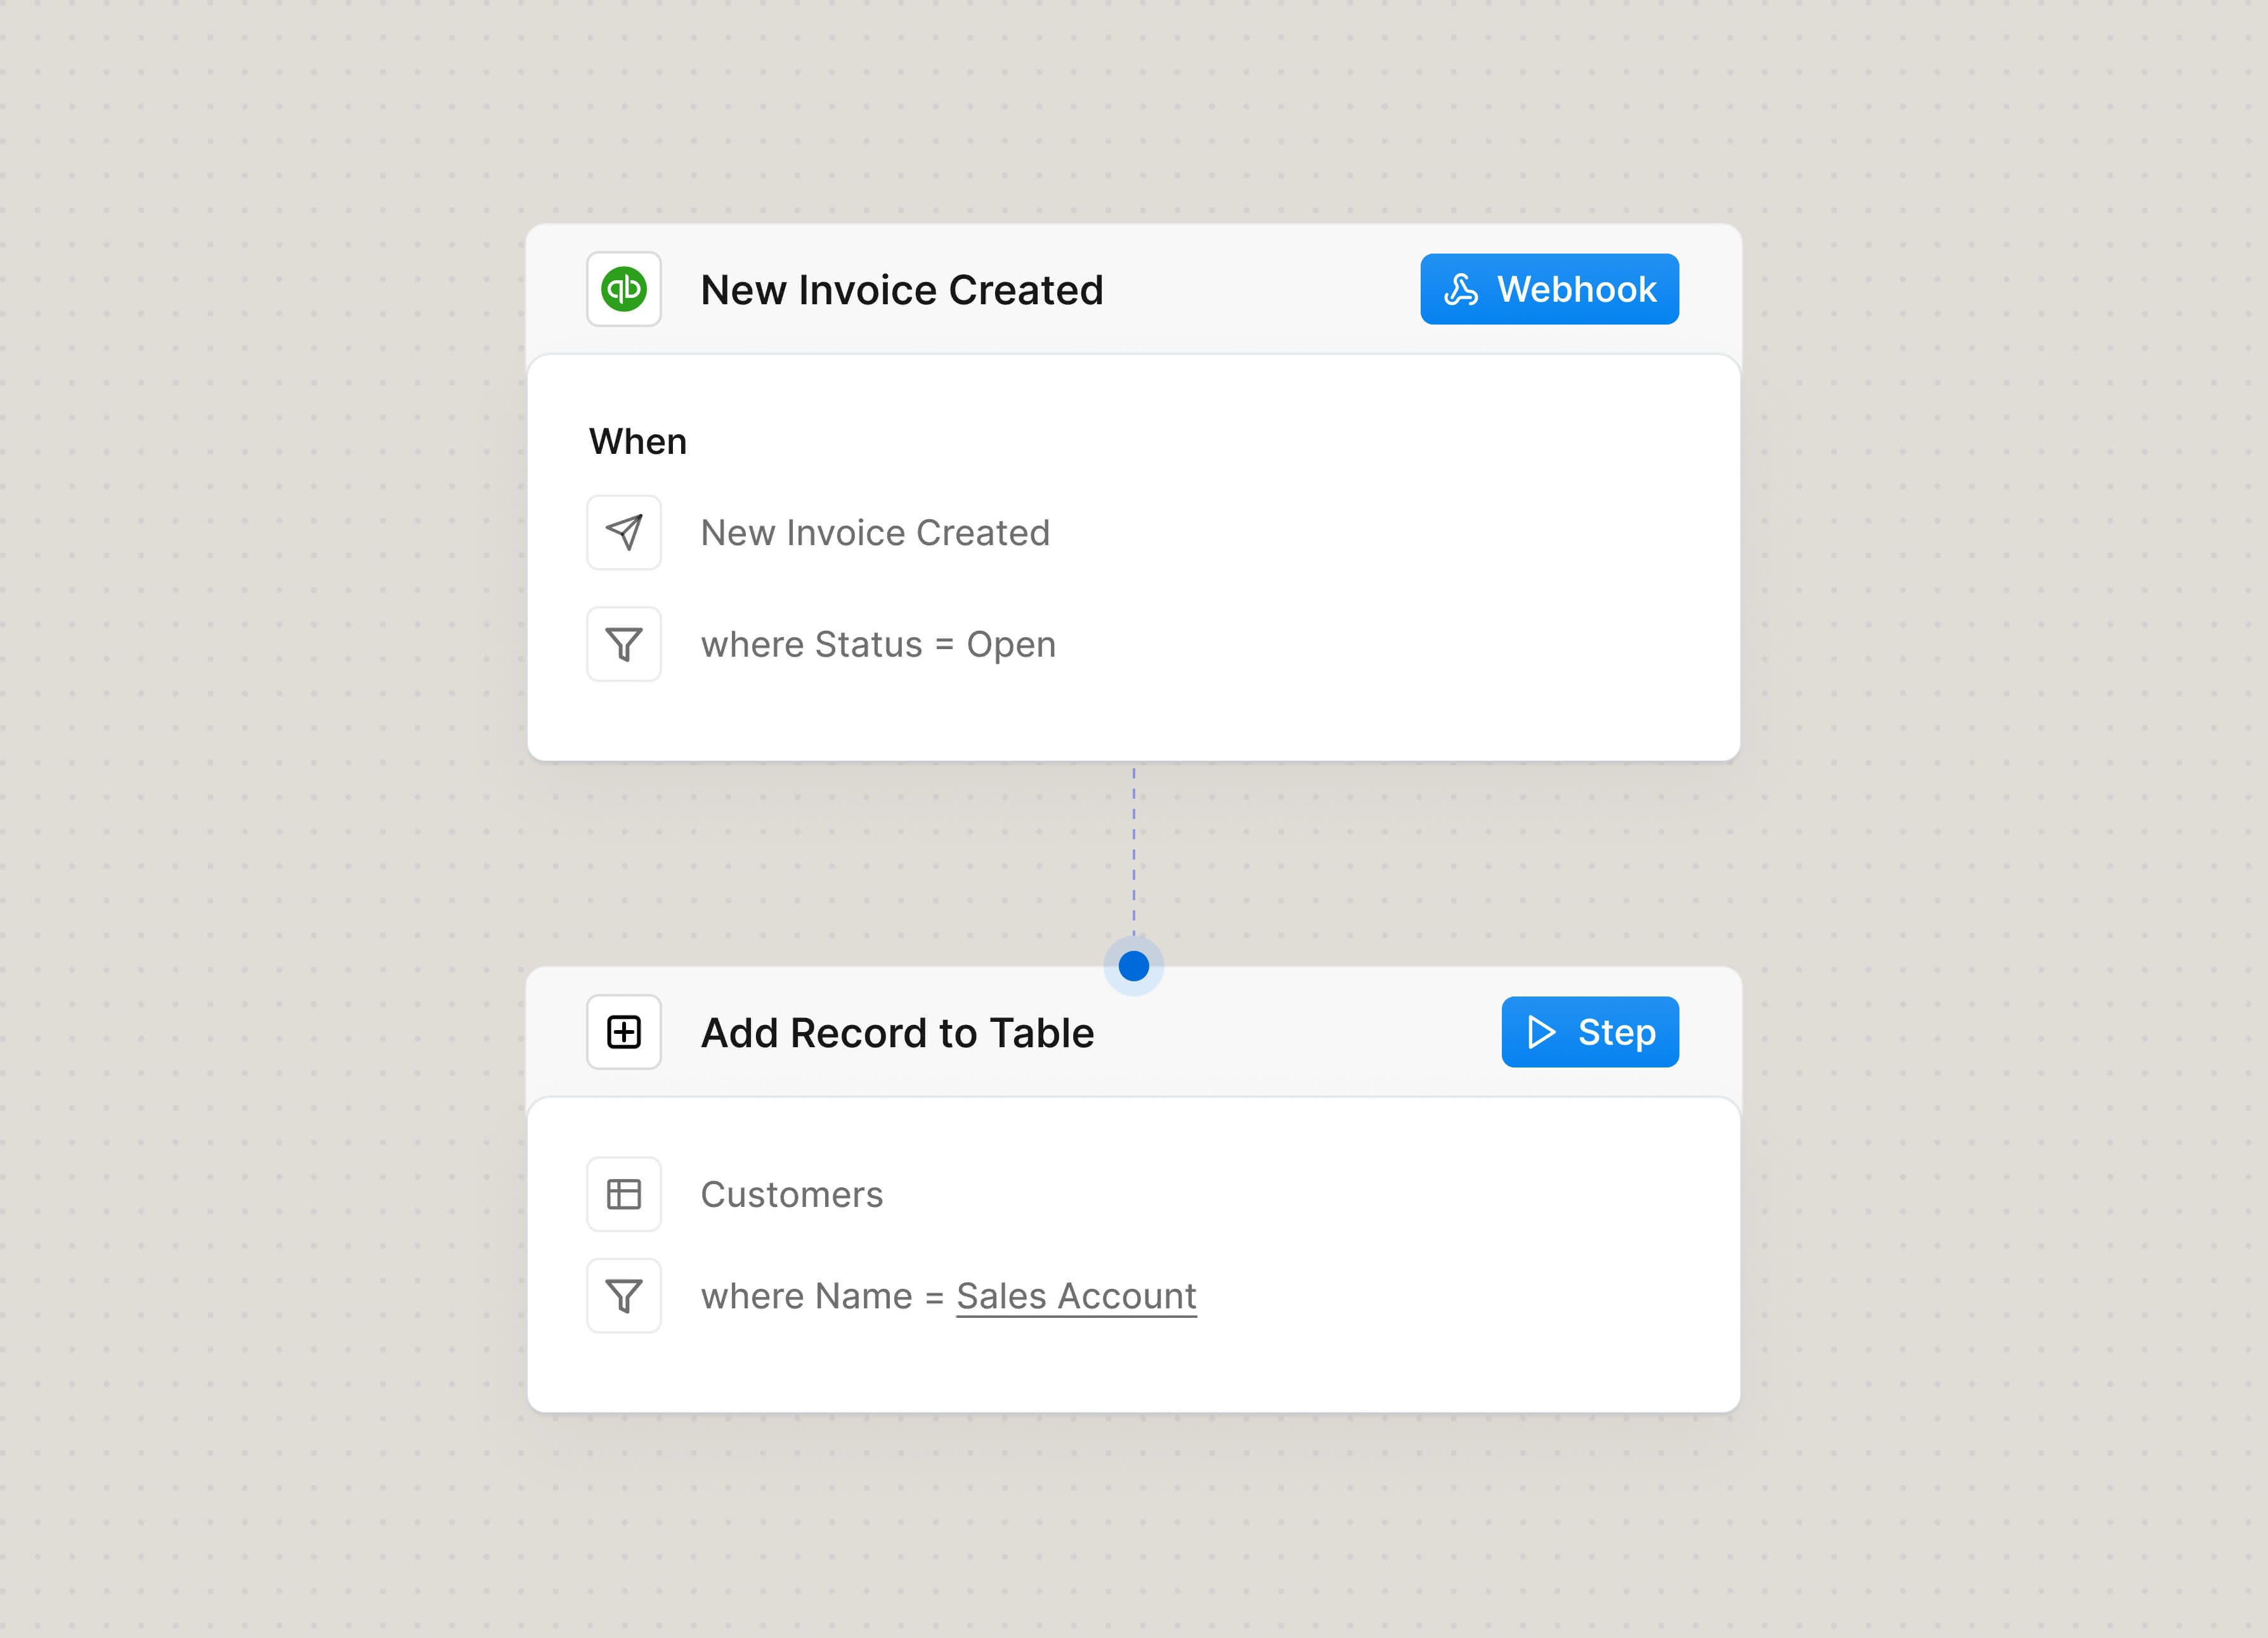Select the New Invoice Created card header

coord(902,290)
